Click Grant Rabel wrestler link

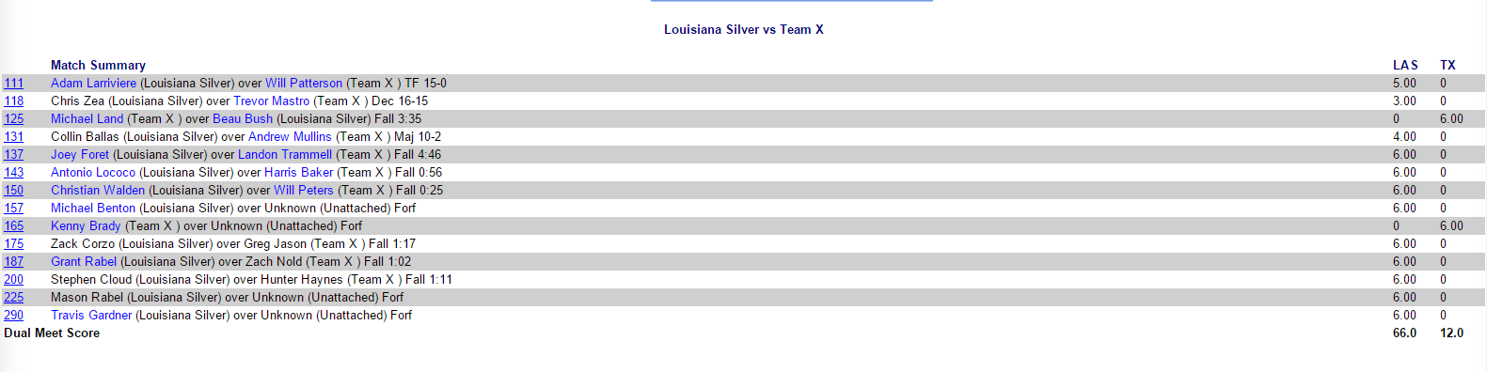84,262
